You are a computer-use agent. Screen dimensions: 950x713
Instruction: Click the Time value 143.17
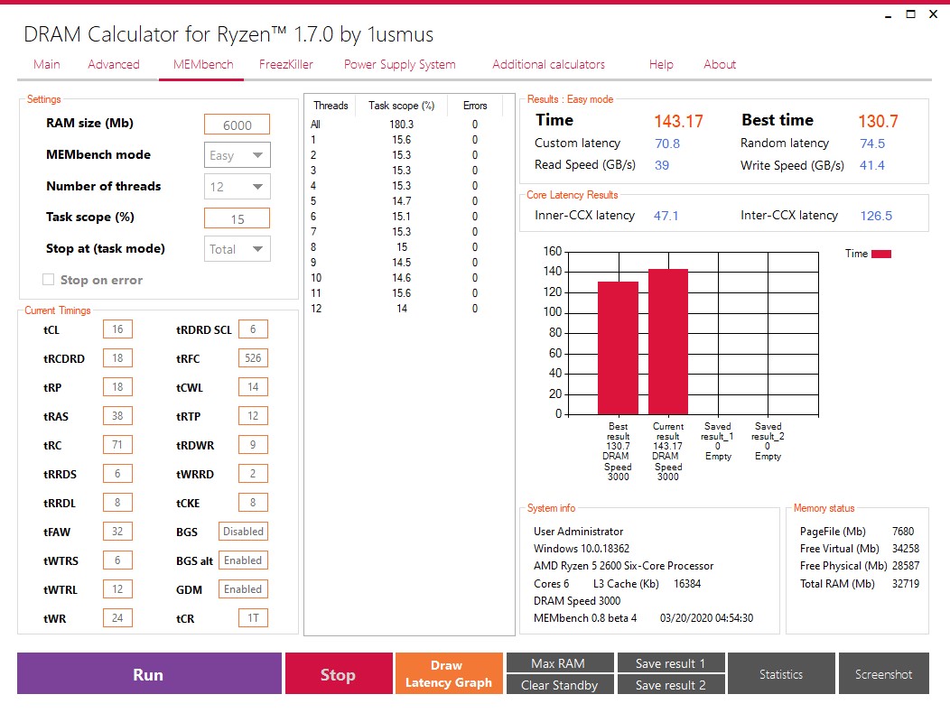point(678,121)
